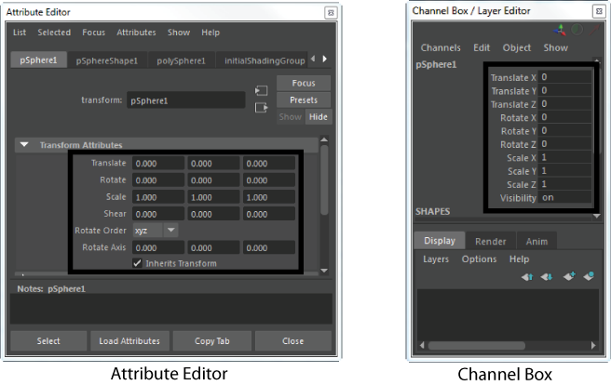Click the right tab-scroll arrow in Attribute Editor
The height and width of the screenshot is (385, 611).
(x=324, y=59)
